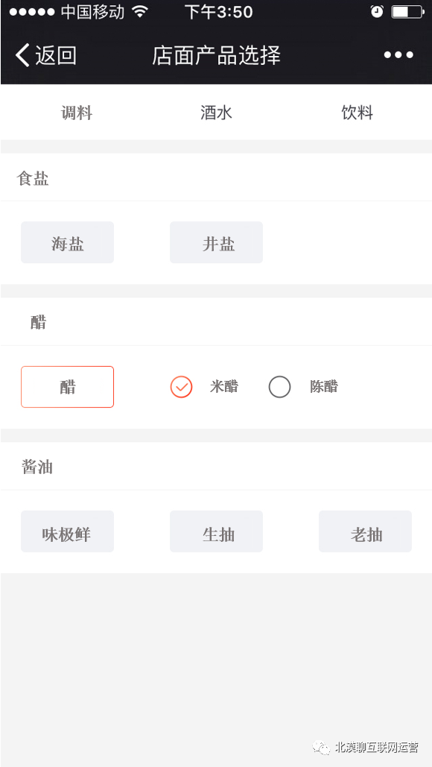Select the 井盐 option
The height and width of the screenshot is (767, 432).
click(x=216, y=242)
